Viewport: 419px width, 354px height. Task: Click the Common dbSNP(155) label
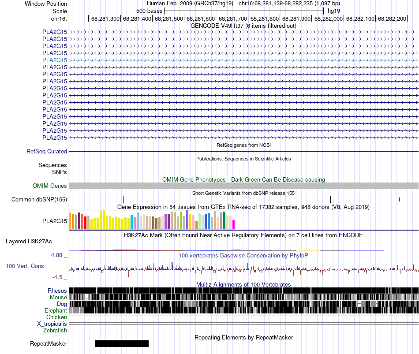pos(39,200)
